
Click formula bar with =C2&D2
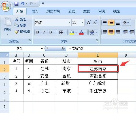pyautogui.click(x=101, y=49)
